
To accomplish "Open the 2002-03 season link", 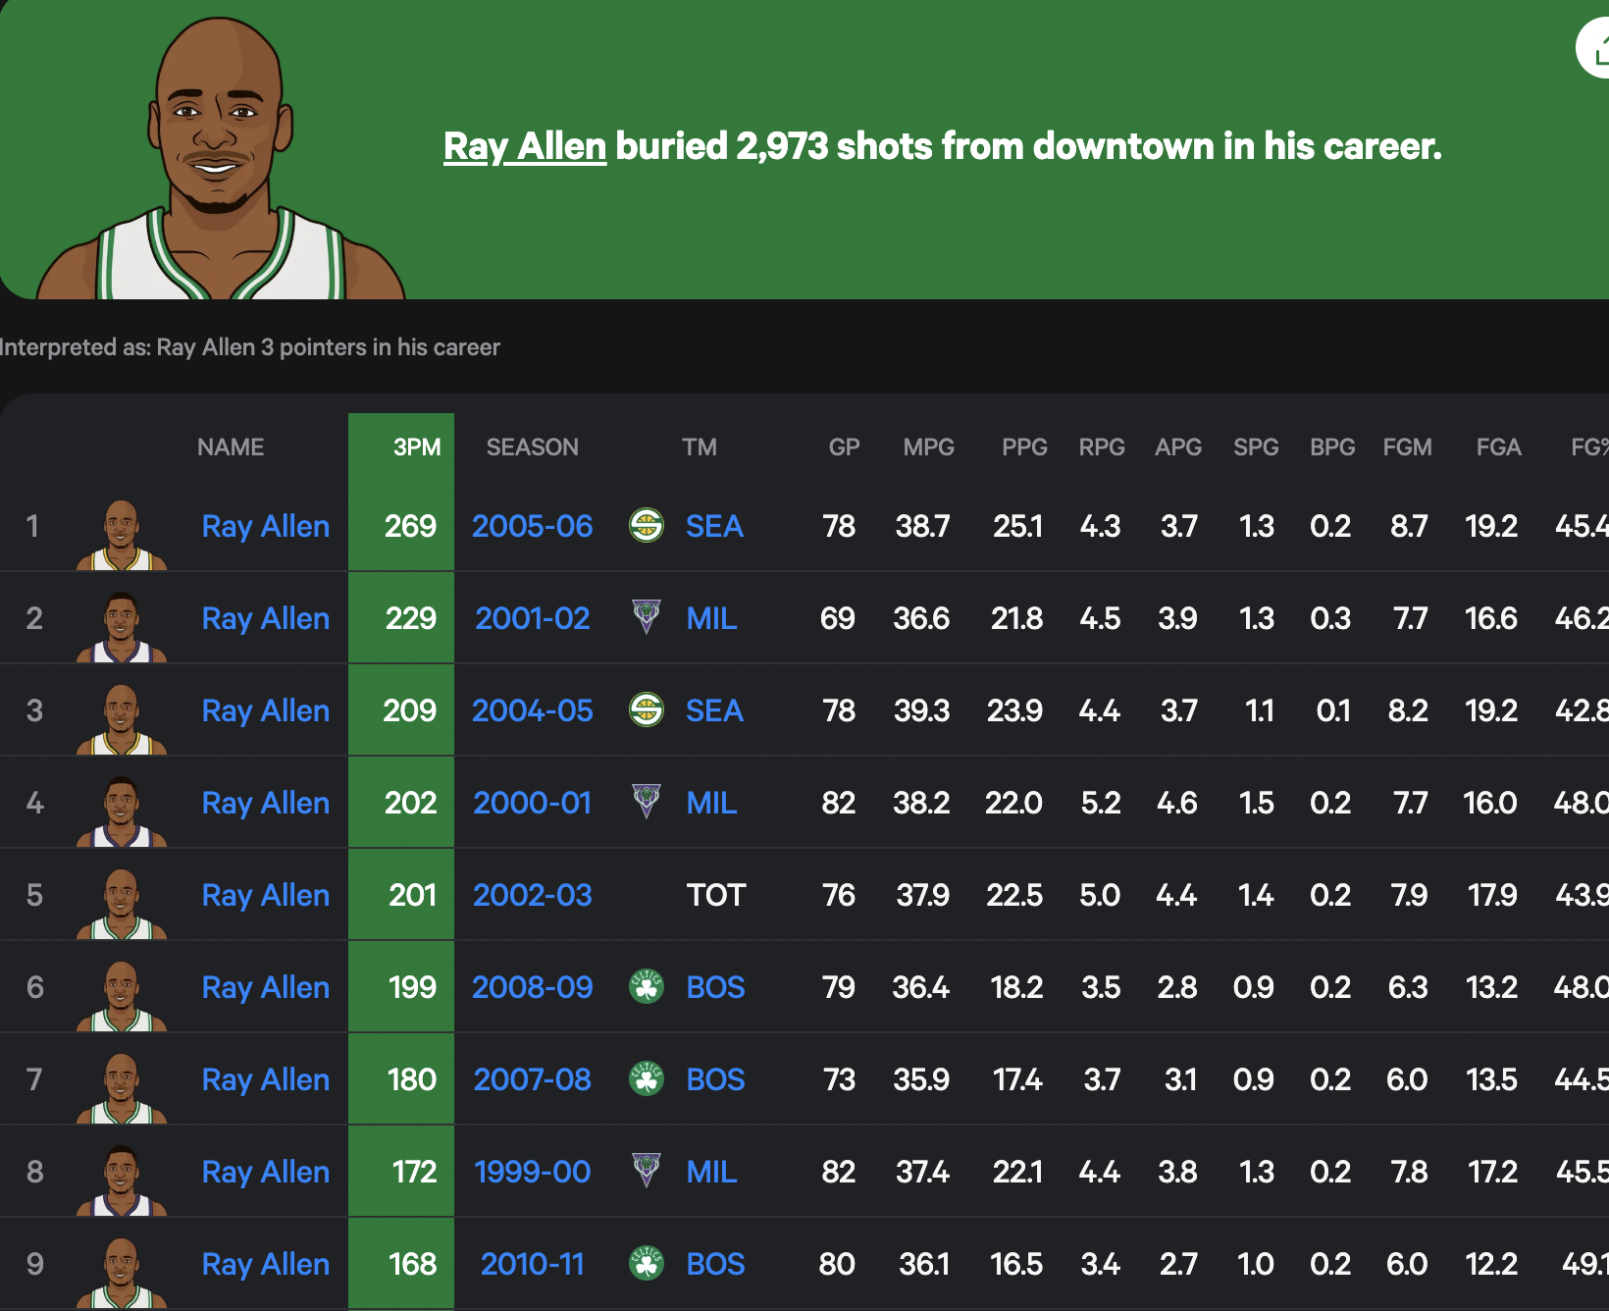I will (x=532, y=895).
